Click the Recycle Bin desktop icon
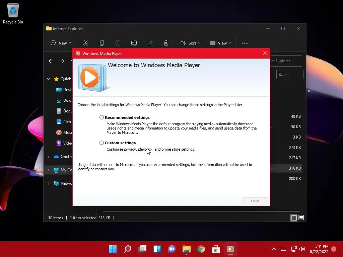The height and width of the screenshot is (257, 343). point(13,14)
